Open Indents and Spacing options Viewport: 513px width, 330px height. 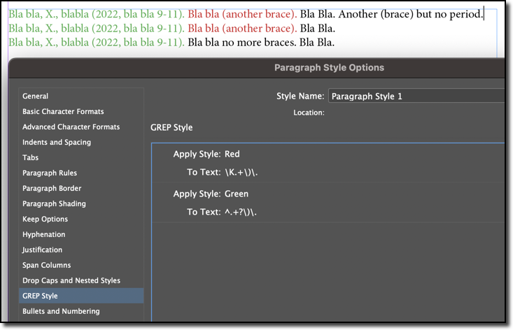[57, 143]
